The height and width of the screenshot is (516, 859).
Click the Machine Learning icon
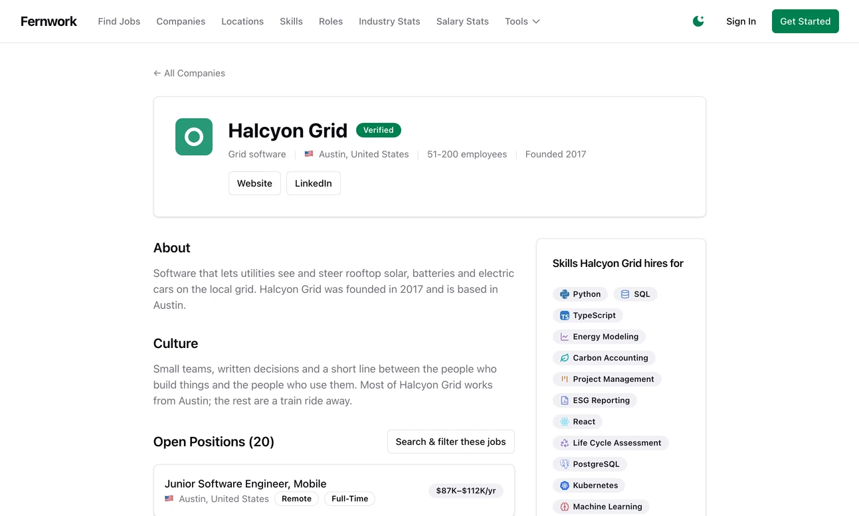click(565, 507)
